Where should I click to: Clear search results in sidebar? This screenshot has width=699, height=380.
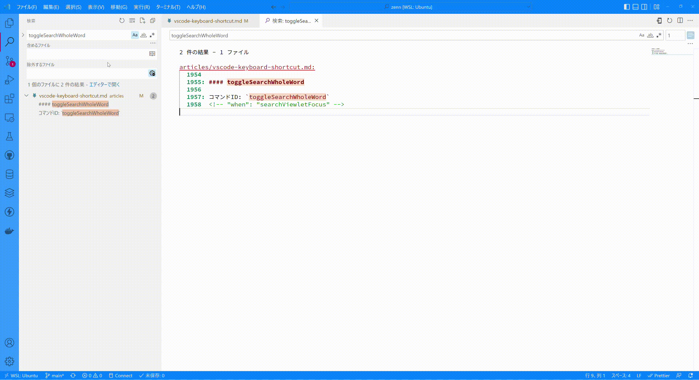pos(132,21)
